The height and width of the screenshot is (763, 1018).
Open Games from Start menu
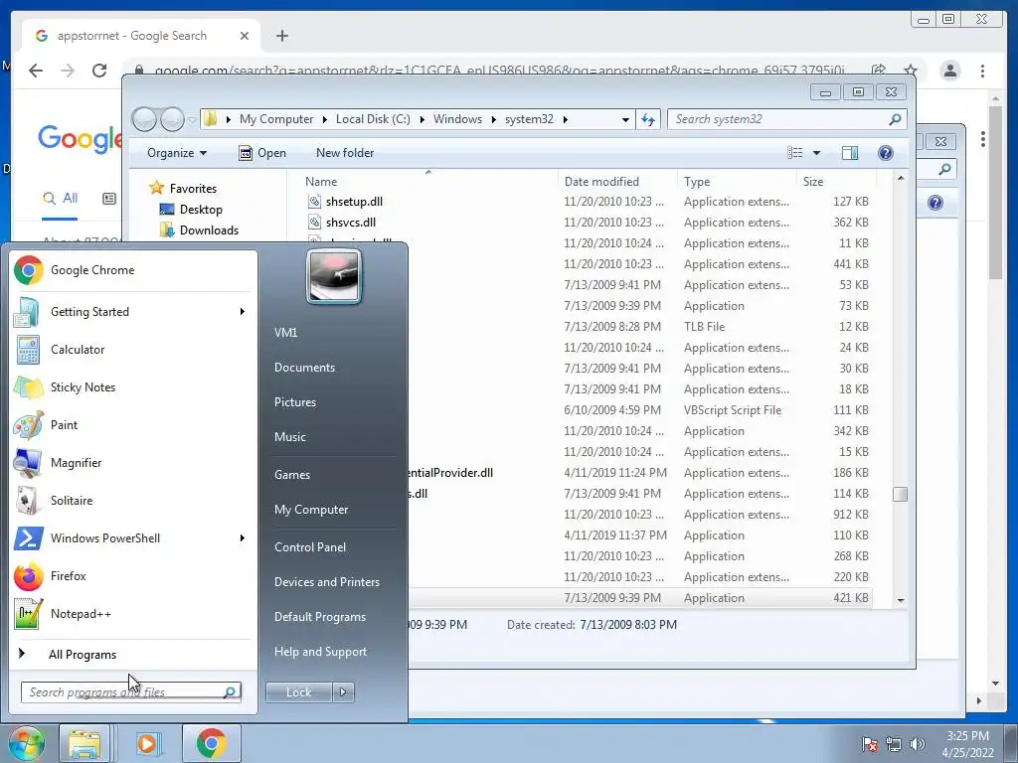click(x=292, y=474)
